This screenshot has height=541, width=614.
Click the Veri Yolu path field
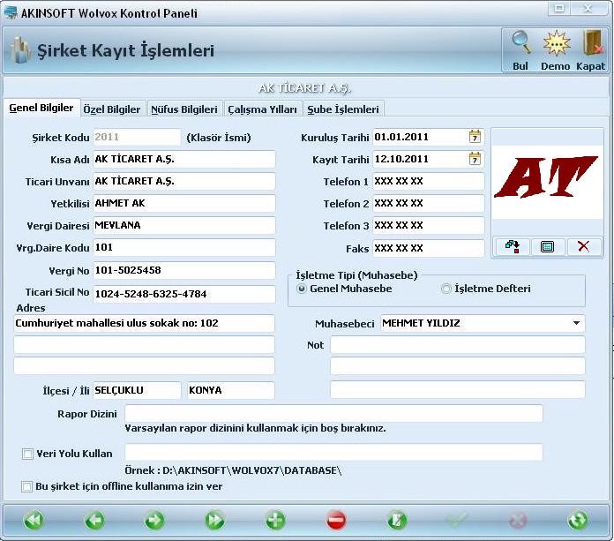(x=333, y=453)
